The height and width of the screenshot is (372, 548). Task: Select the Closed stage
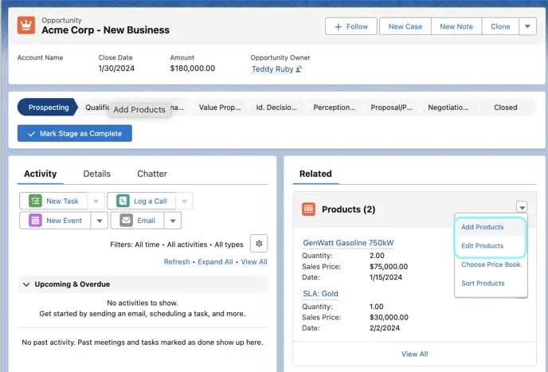coord(505,108)
